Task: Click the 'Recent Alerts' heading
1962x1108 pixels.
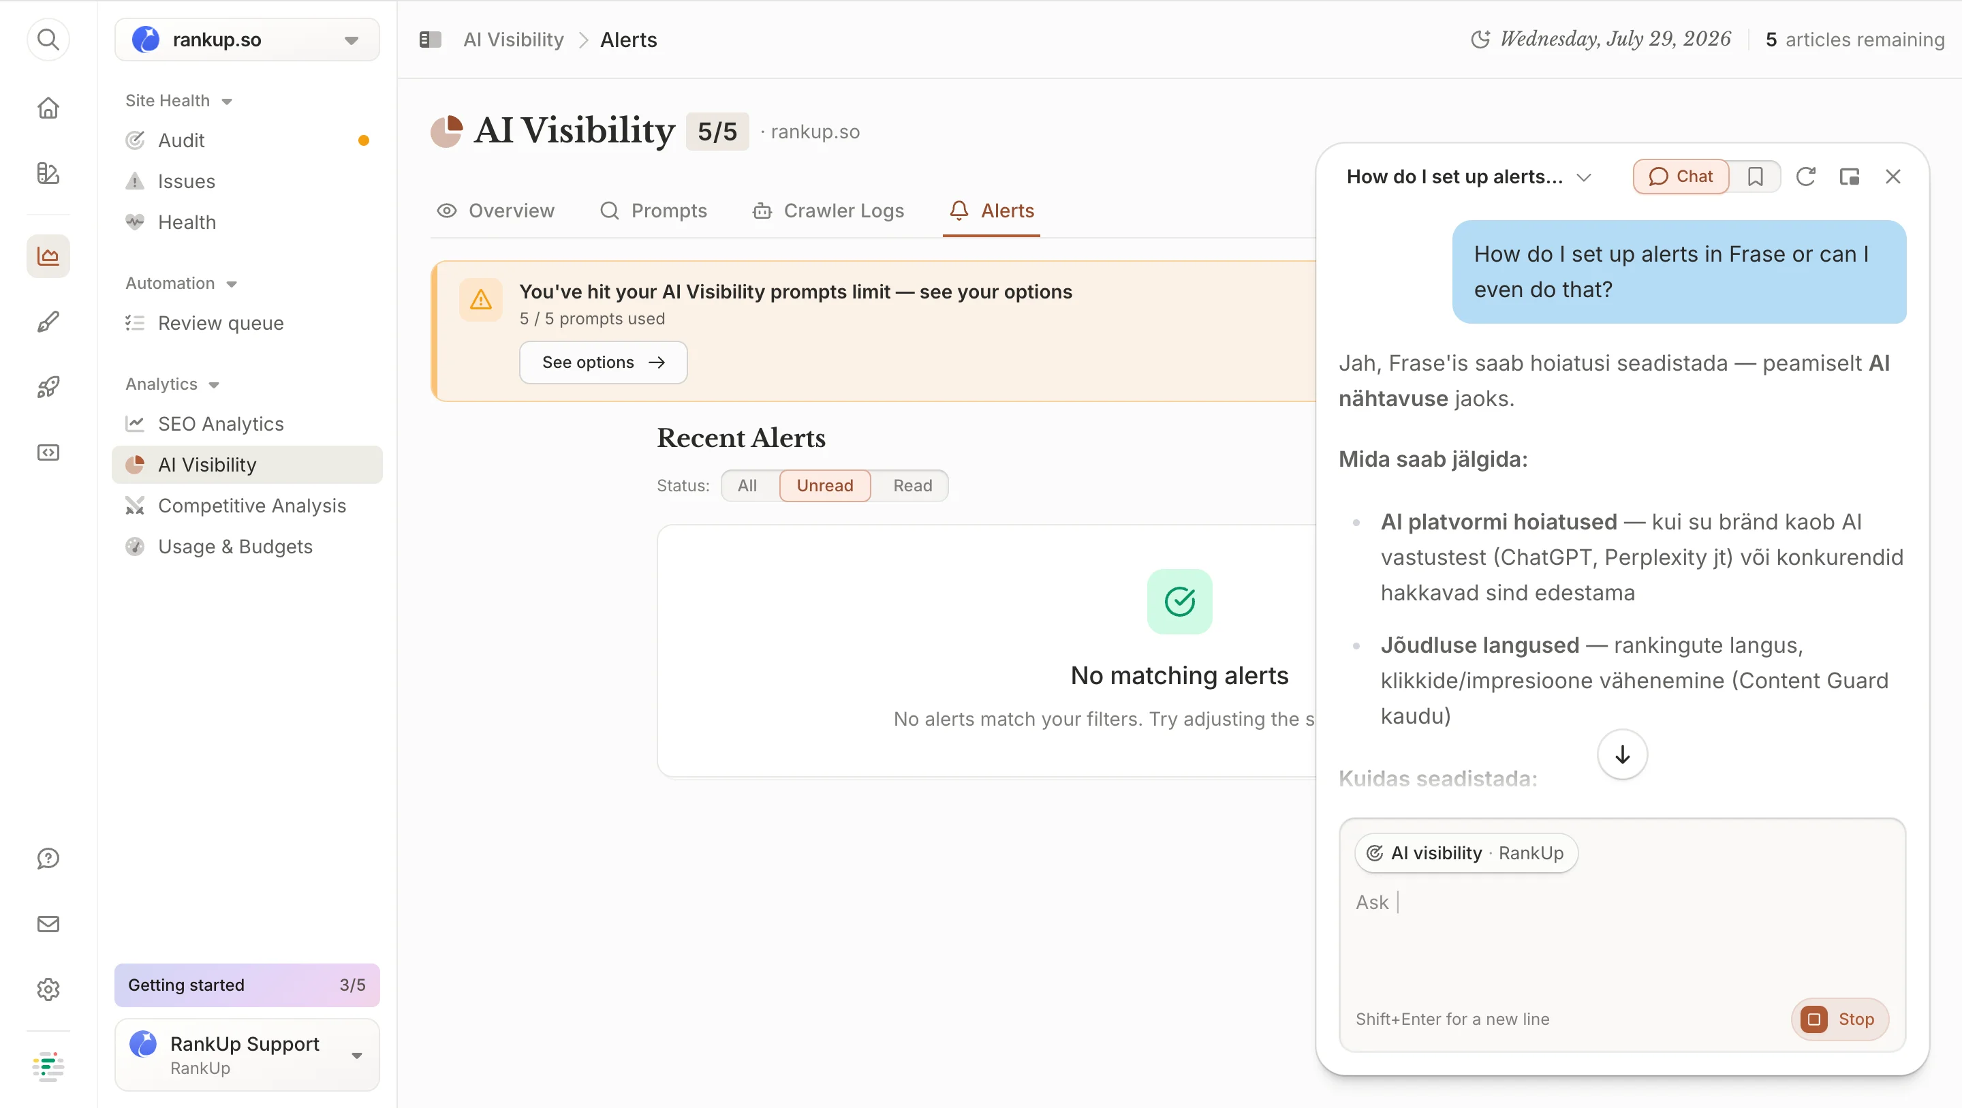Action: point(741,438)
